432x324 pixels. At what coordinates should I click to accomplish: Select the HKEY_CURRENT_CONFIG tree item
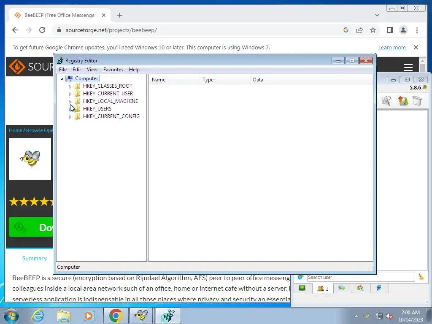[111, 116]
